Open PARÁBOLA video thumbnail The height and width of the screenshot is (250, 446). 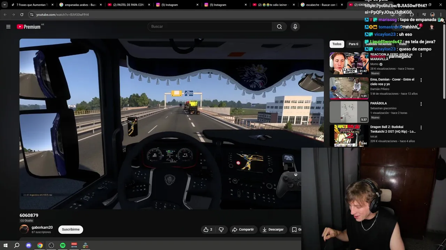pyautogui.click(x=349, y=112)
